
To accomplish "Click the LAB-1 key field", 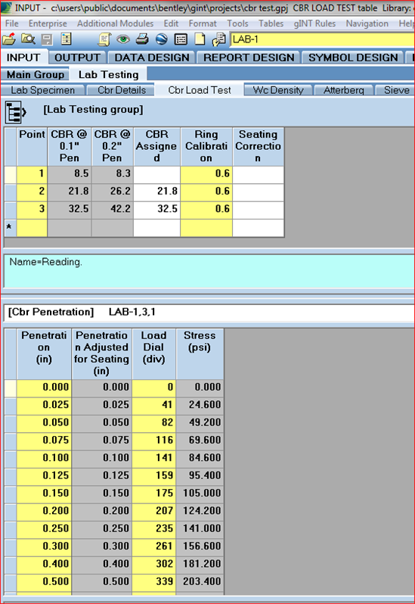I will point(322,39).
